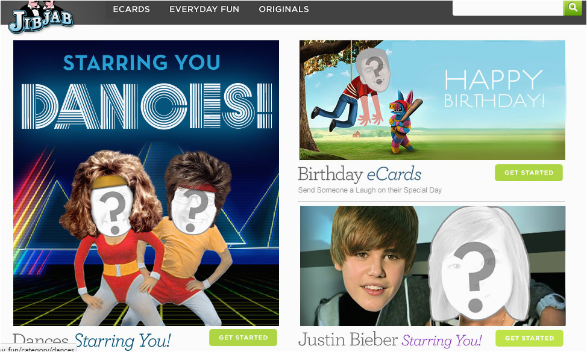Click the 'Send Someone a Laugh' subtitle
The width and height of the screenshot is (587, 352).
click(x=370, y=190)
